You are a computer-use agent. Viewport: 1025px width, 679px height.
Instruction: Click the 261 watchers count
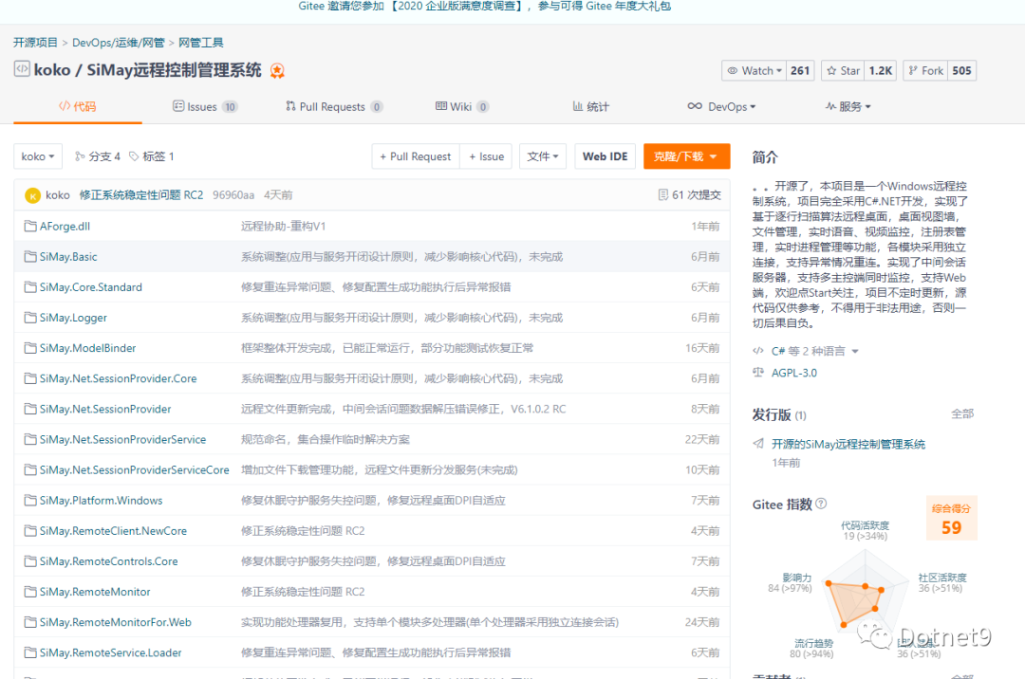pyautogui.click(x=800, y=70)
